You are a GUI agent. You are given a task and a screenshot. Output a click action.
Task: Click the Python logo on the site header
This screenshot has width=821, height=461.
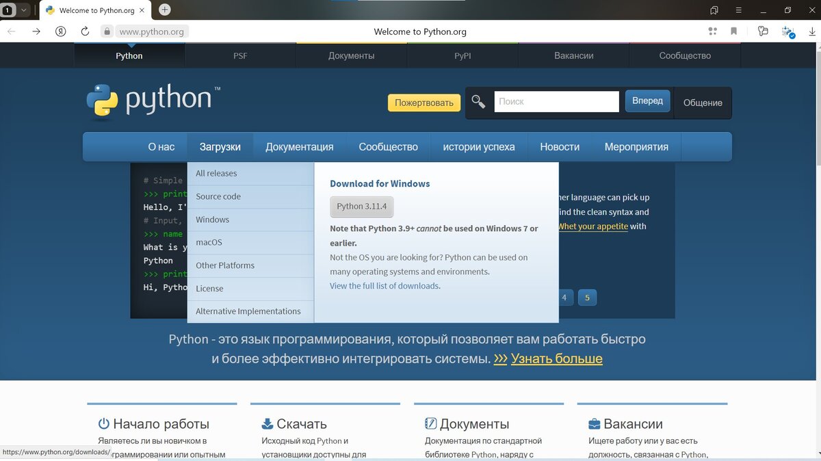click(x=153, y=101)
